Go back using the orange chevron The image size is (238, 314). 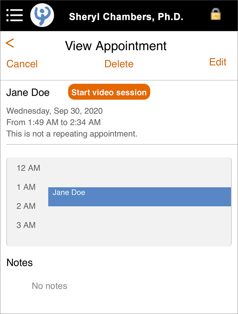click(x=10, y=43)
